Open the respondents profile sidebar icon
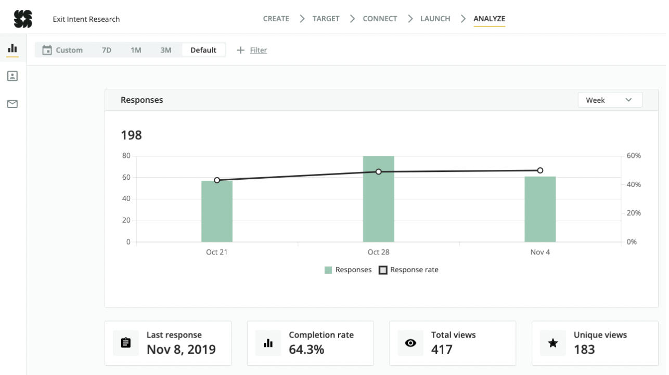The width and height of the screenshot is (669, 375). (12, 76)
